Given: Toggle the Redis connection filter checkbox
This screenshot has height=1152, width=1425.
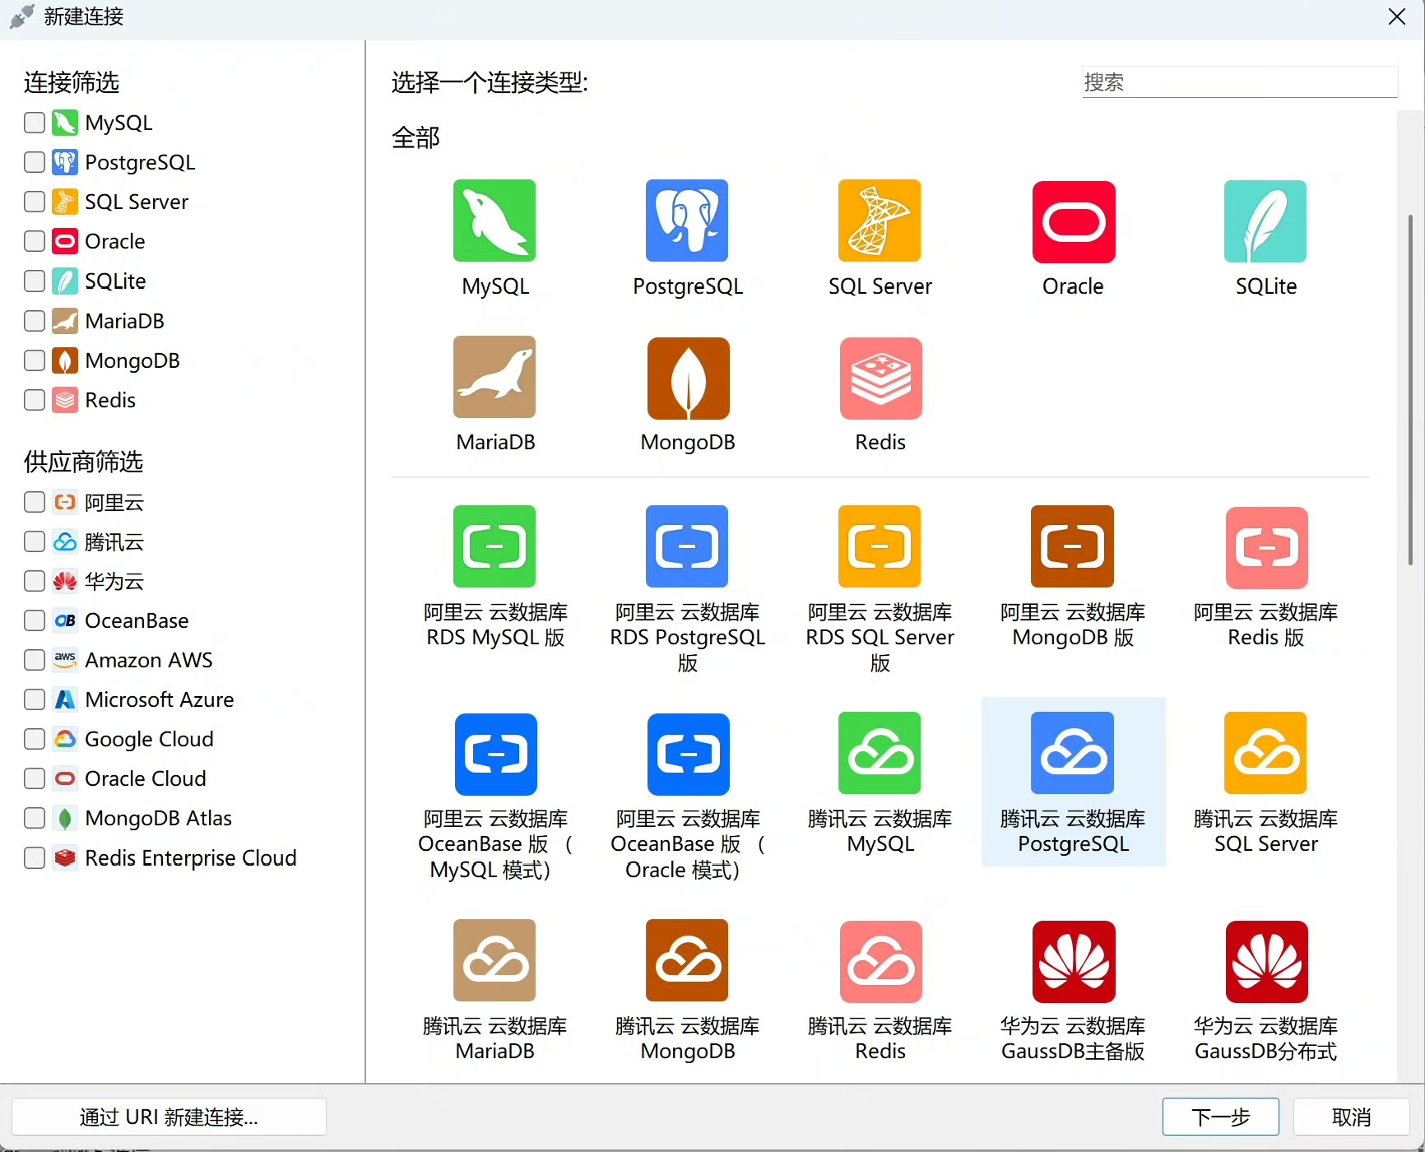Looking at the screenshot, I should (35, 400).
